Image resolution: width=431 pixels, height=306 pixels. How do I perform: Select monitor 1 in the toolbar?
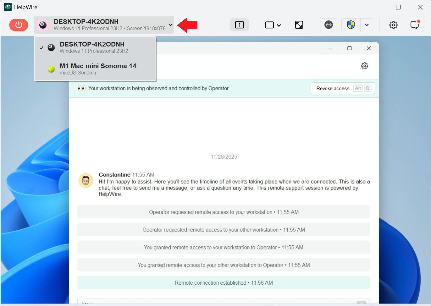click(x=240, y=25)
